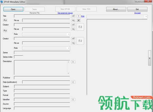Expand the side panel with > button
Screen dimensions: 153x112
click(149, 58)
